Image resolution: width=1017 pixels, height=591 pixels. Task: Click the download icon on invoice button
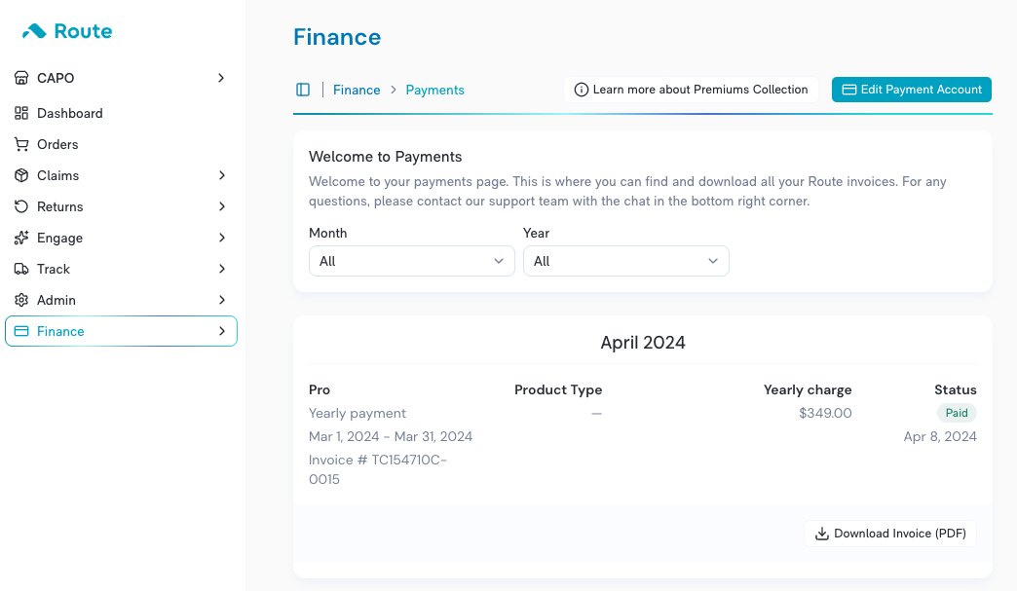click(x=822, y=534)
